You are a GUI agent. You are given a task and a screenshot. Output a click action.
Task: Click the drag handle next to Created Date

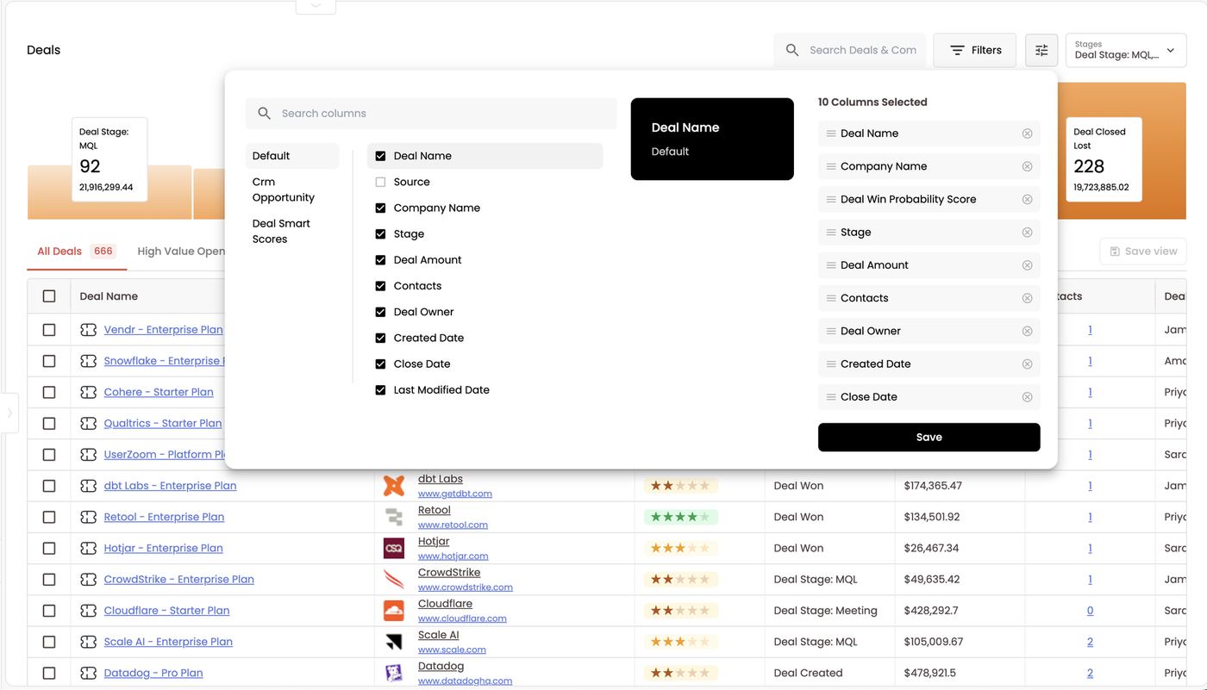pos(831,364)
